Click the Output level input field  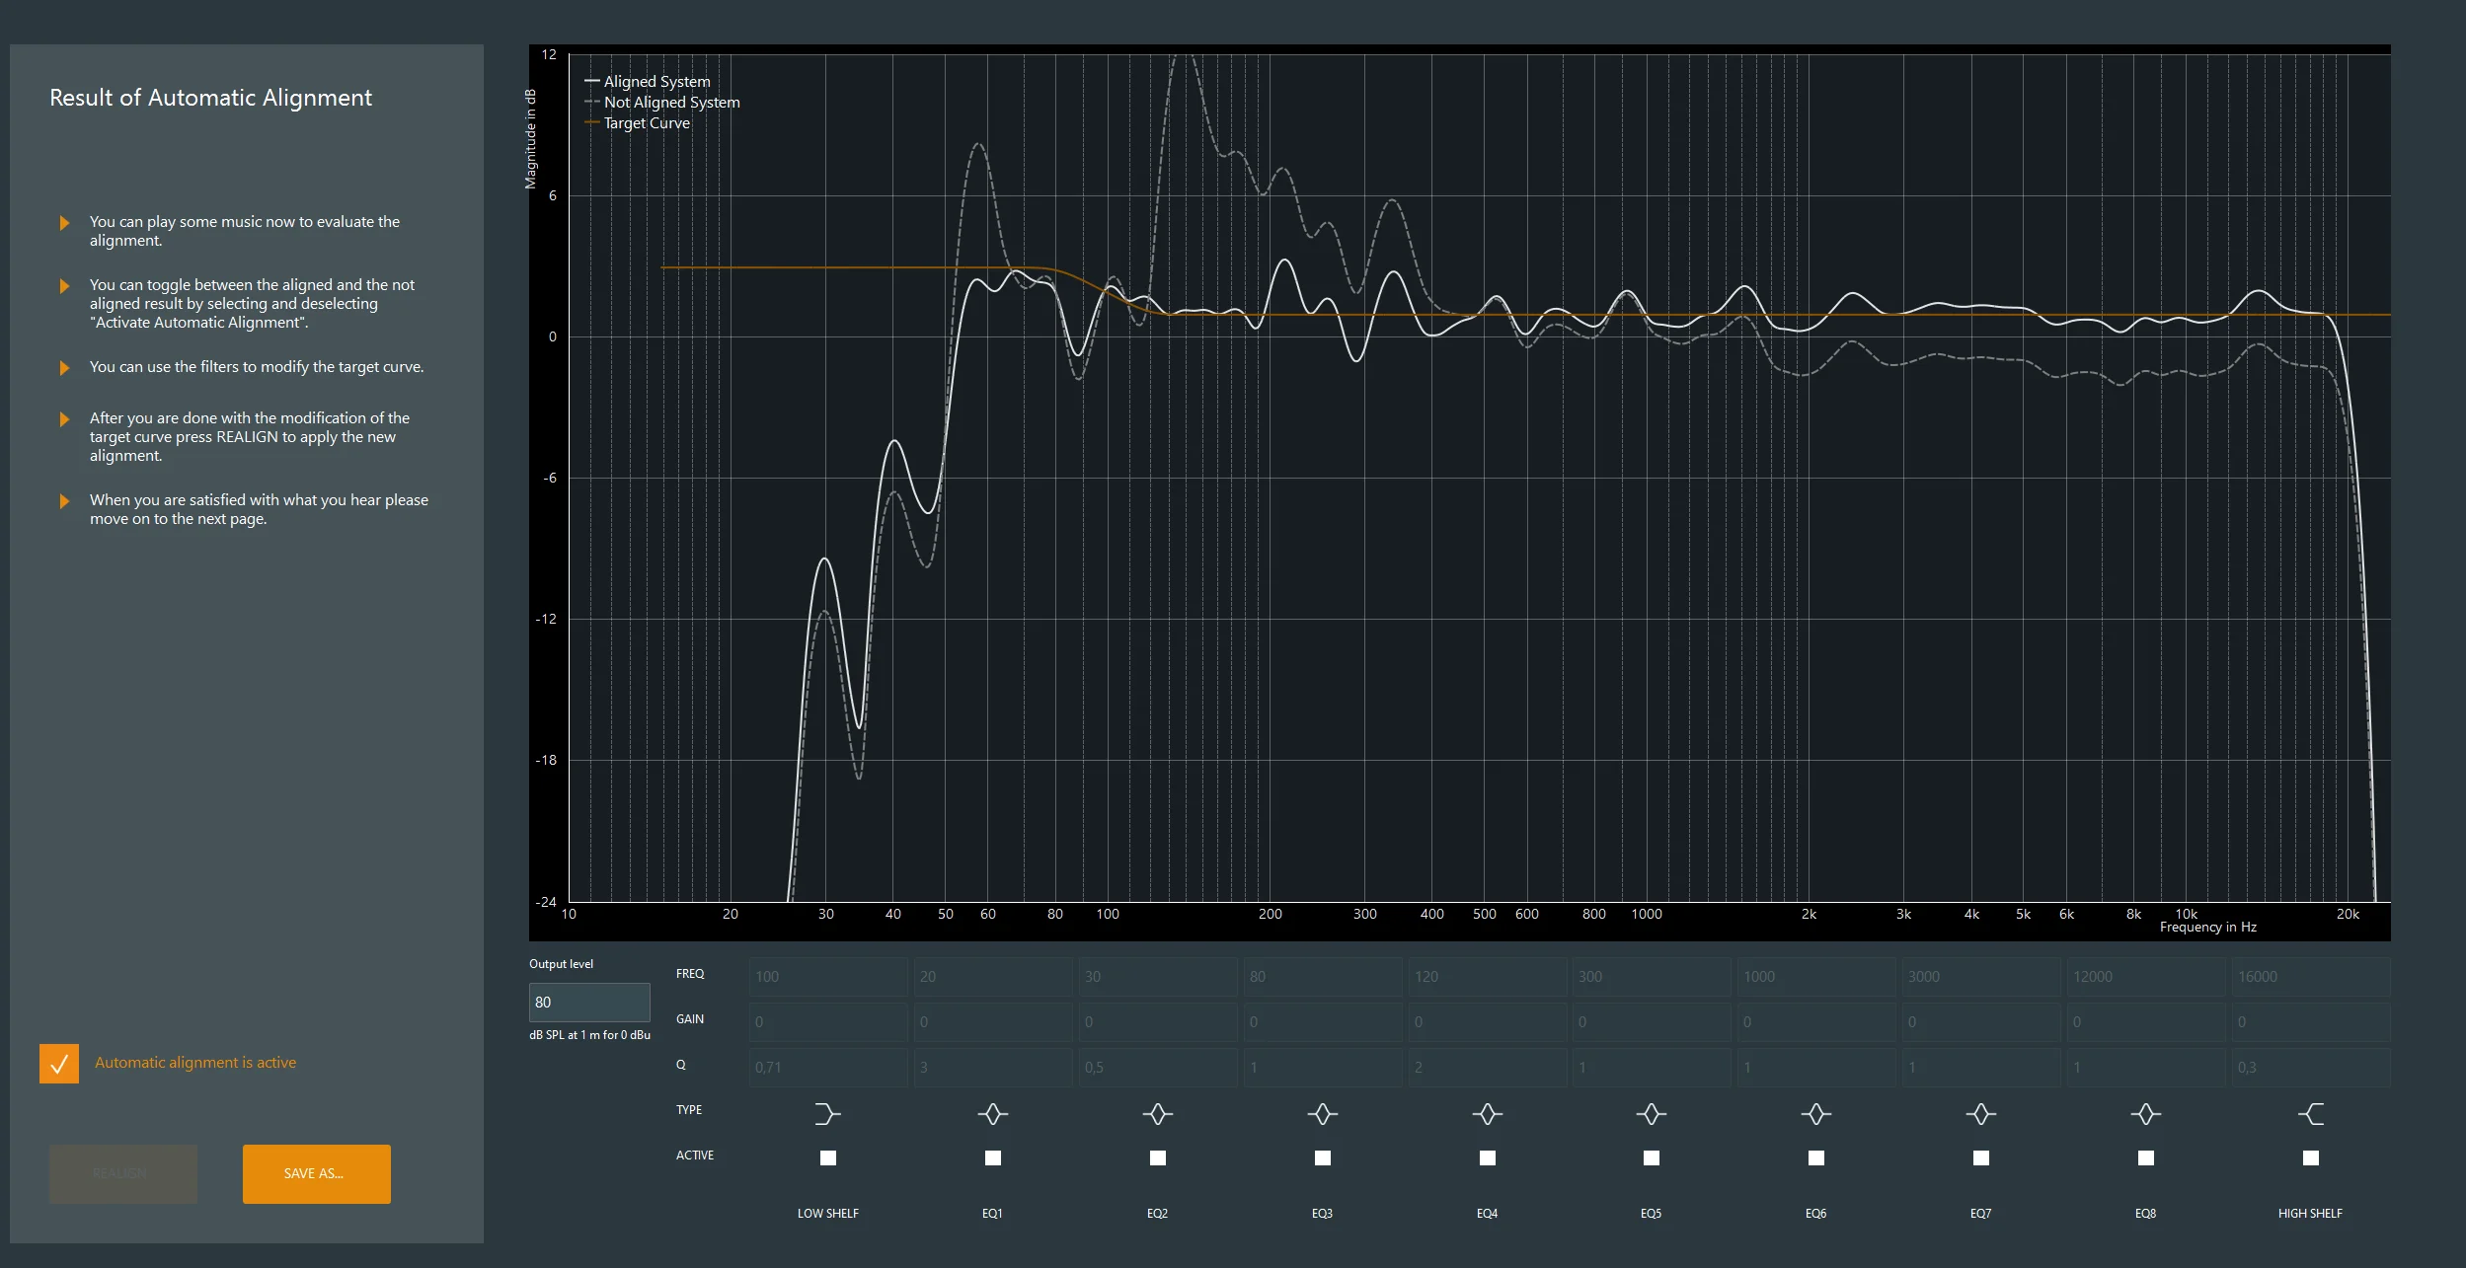click(589, 1002)
